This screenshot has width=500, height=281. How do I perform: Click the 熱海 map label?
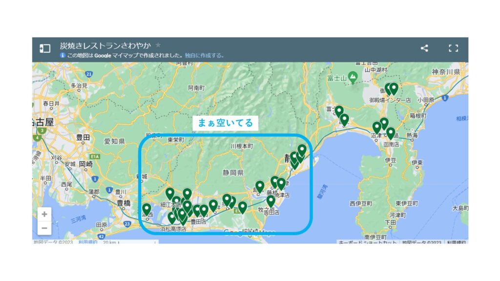click(412, 136)
